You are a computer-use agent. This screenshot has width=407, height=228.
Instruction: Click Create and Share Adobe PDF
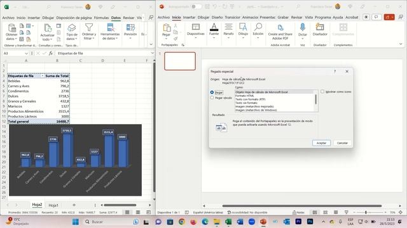pos(280,32)
